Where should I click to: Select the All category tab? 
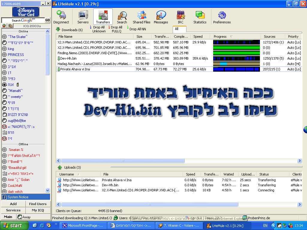(x=179, y=29)
